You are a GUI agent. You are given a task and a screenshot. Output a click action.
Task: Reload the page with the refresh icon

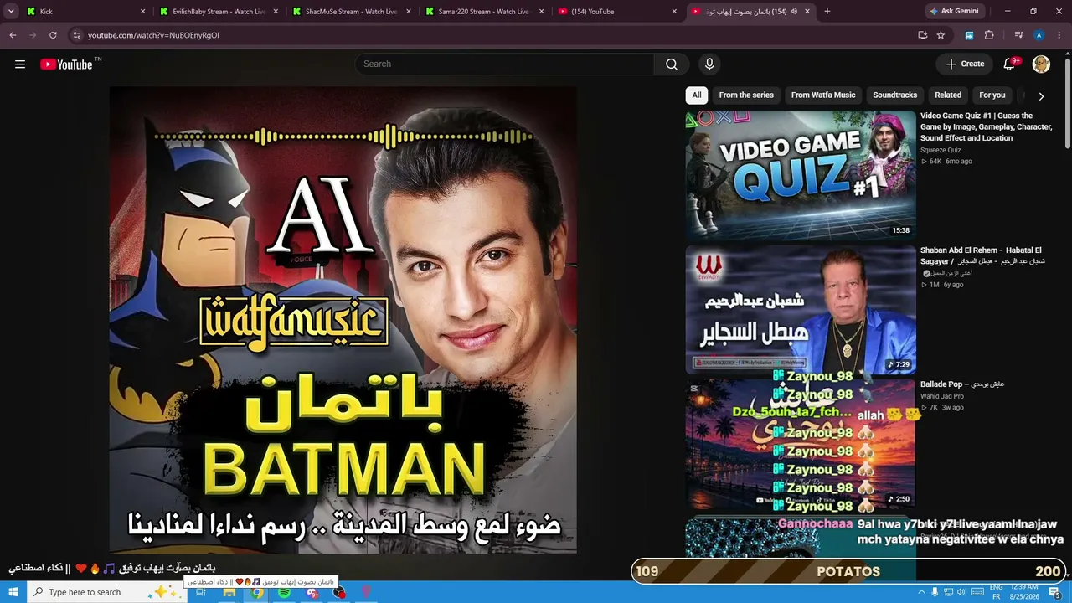click(x=53, y=35)
